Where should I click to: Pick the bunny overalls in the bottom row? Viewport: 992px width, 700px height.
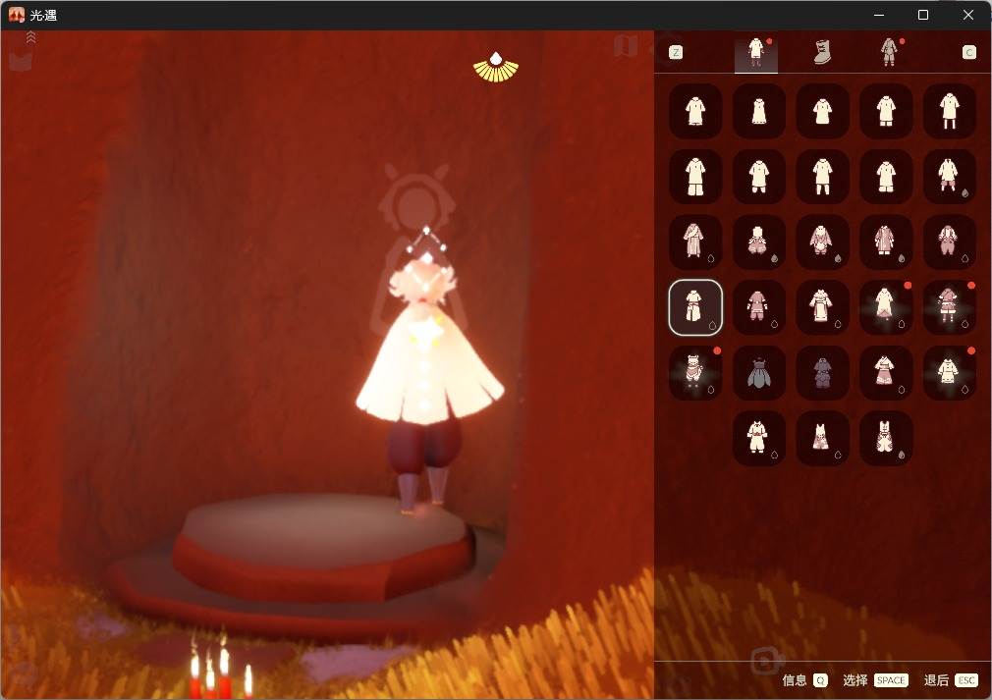(x=886, y=438)
